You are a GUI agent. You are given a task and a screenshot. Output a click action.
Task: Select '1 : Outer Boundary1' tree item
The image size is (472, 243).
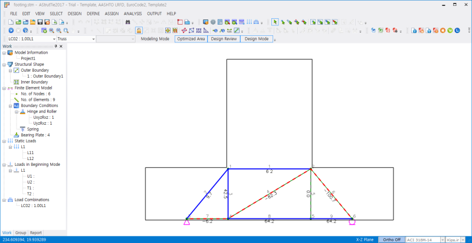(x=45, y=76)
